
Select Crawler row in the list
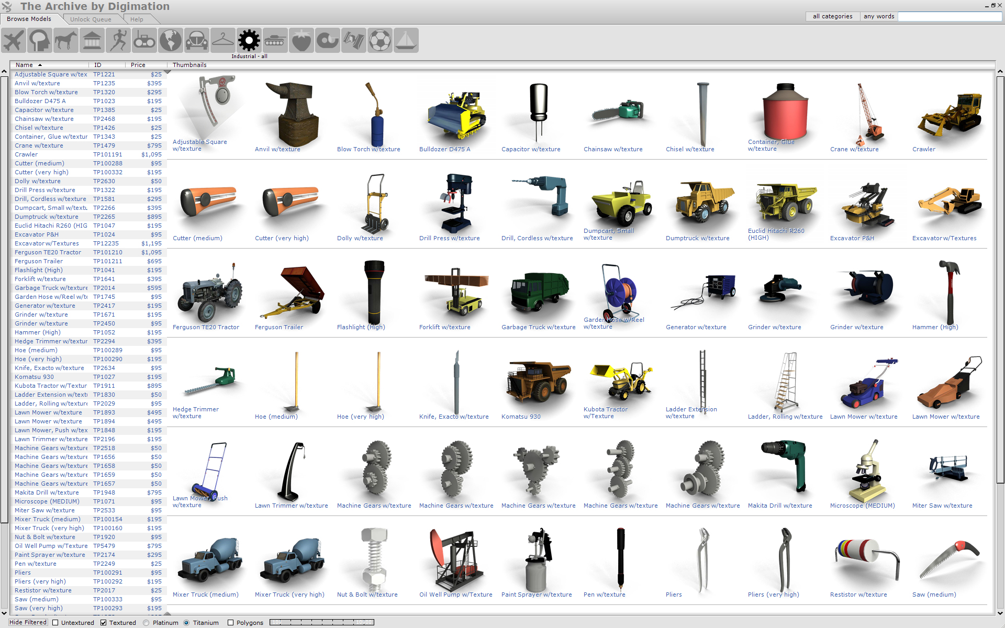tap(88, 154)
